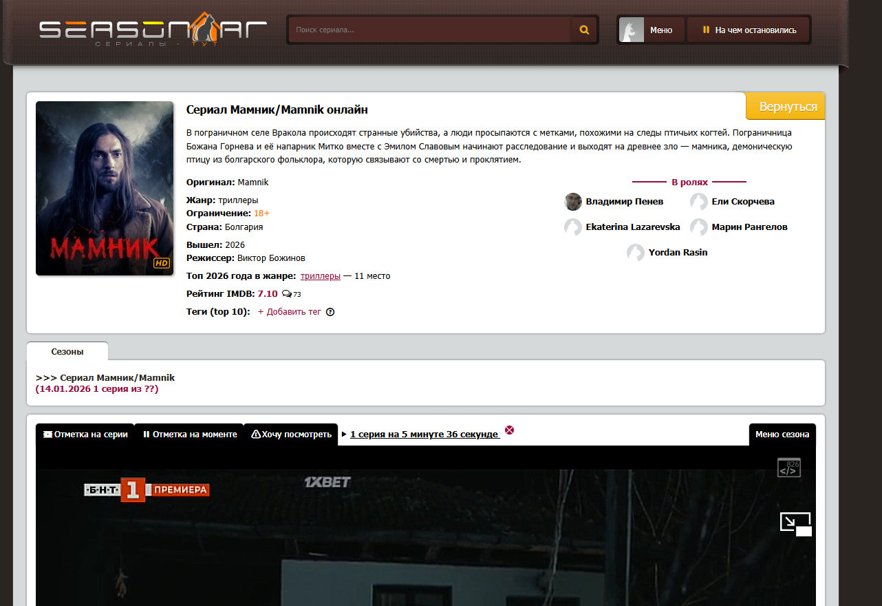The height and width of the screenshot is (606, 882).
Task: Open actor Владимир Пенев name link
Action: coord(625,202)
